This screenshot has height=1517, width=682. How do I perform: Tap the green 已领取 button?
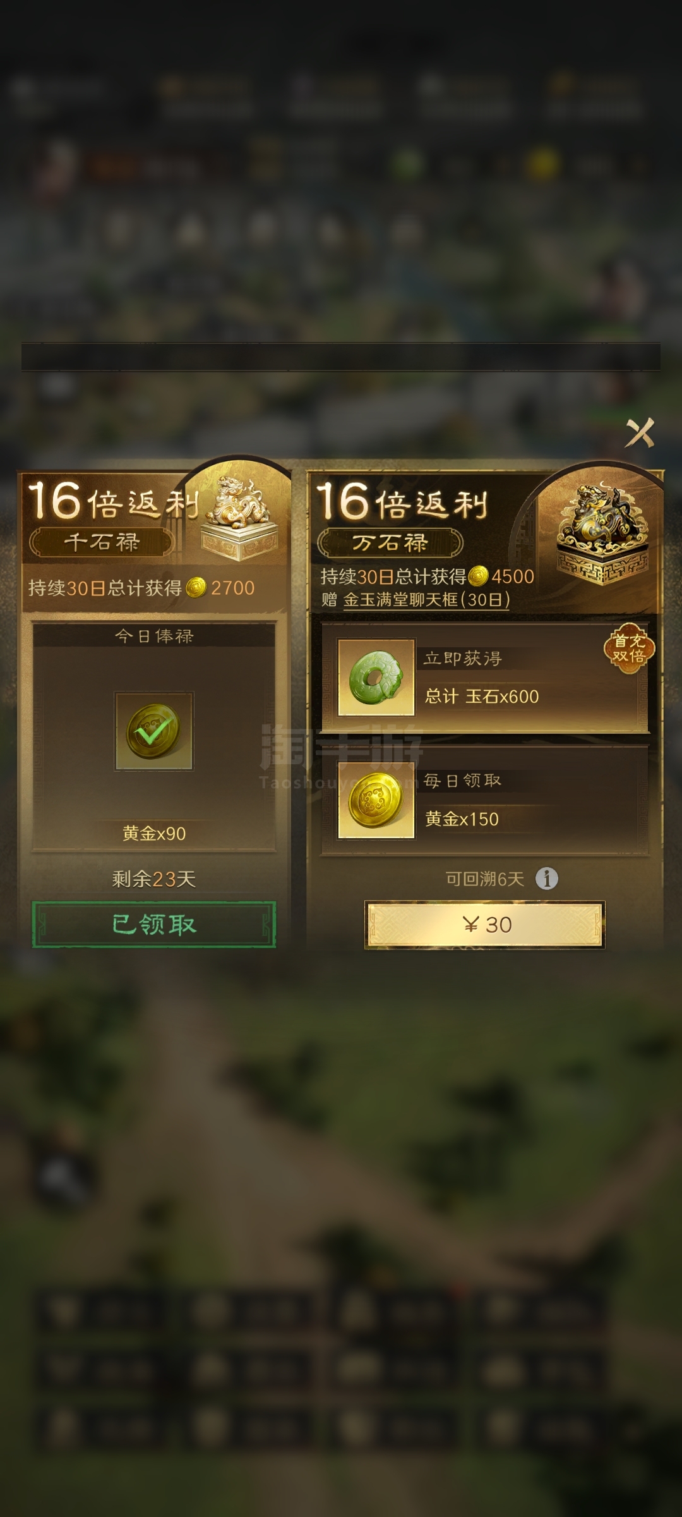point(154,925)
